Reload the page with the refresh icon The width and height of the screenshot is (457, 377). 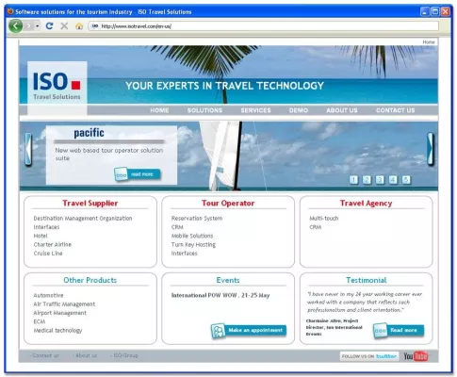tap(49, 25)
